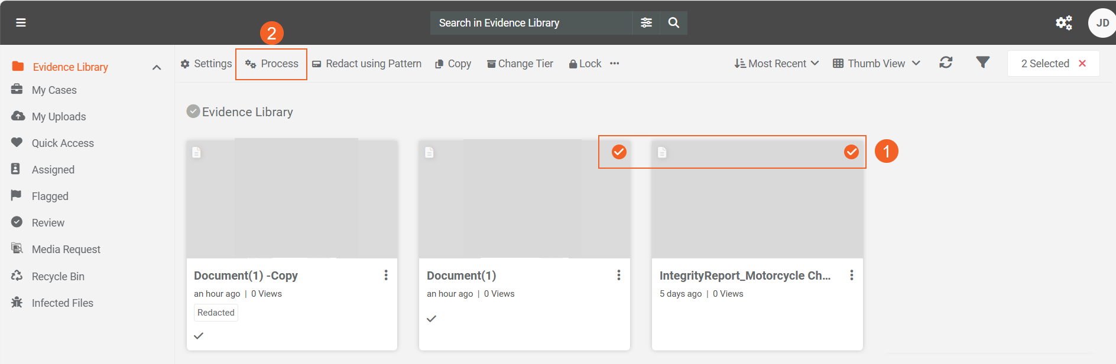Open advanced search filter options
Screen dimensions: 1116x364
[646, 22]
